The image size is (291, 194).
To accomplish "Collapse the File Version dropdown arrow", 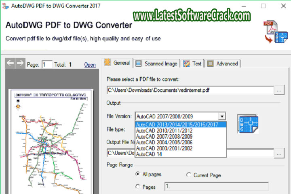I will click(222, 116).
